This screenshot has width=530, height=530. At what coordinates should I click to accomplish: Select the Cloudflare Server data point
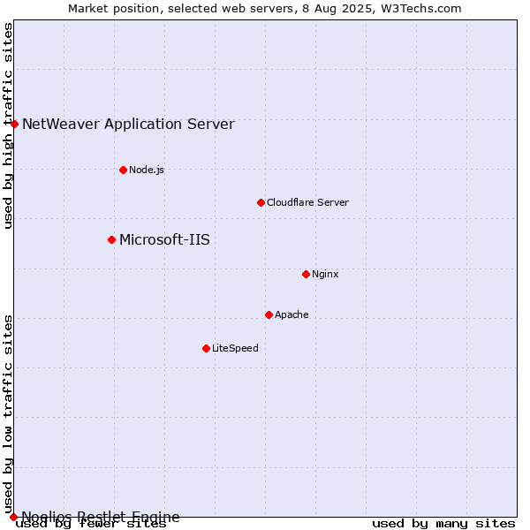point(261,203)
